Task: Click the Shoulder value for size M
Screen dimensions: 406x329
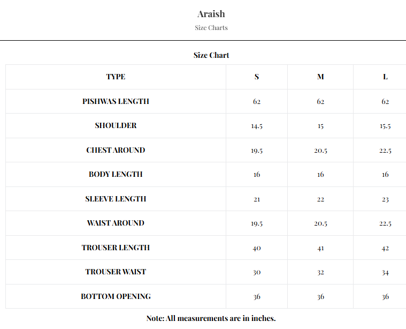Action: [x=320, y=126]
